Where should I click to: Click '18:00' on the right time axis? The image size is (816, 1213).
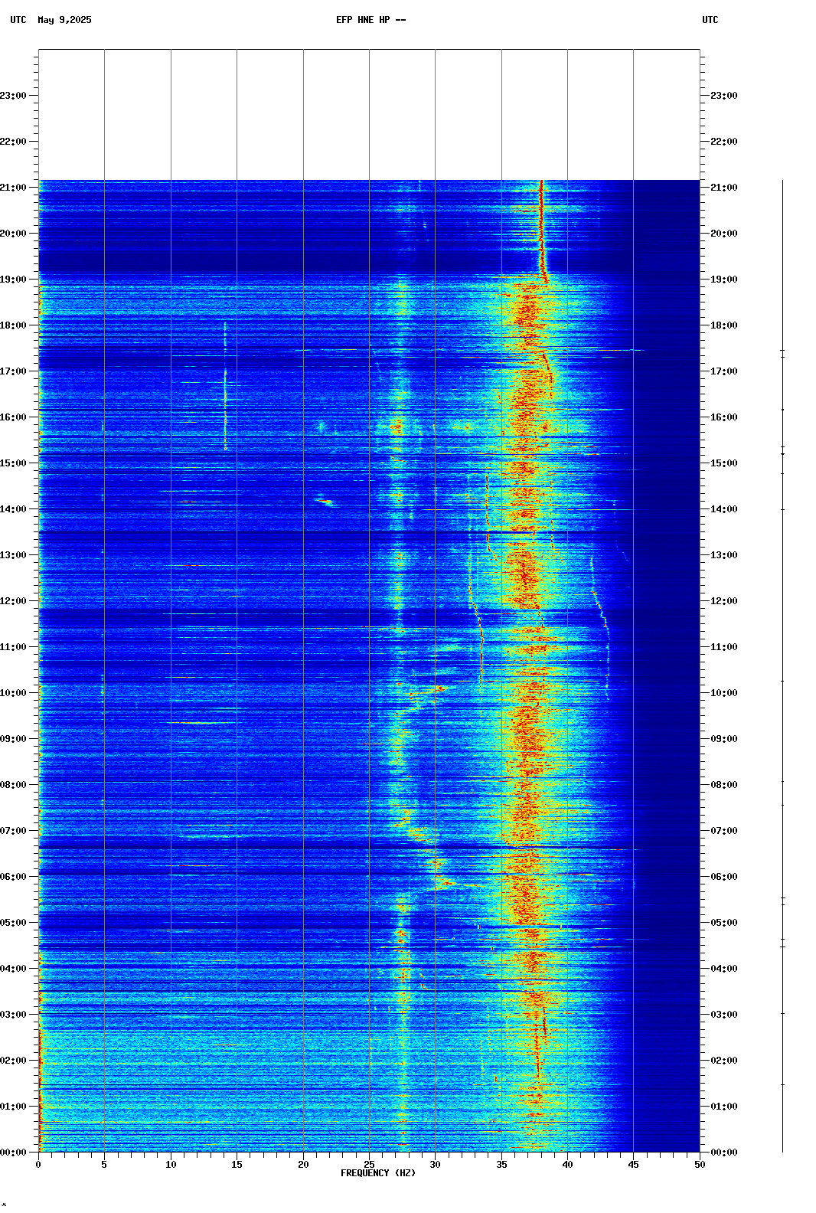pyautogui.click(x=724, y=325)
